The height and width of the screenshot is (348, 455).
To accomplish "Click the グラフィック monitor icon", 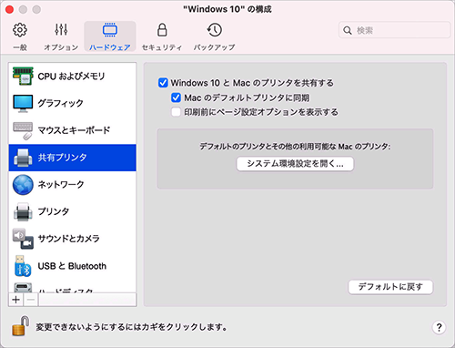I will 23,103.
